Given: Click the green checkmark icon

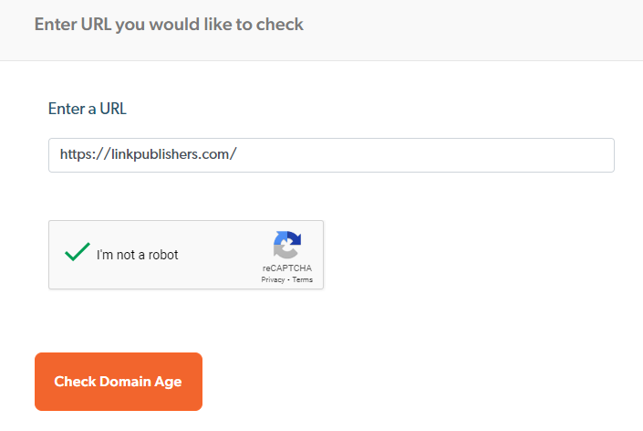Looking at the screenshot, I should tap(78, 252).
